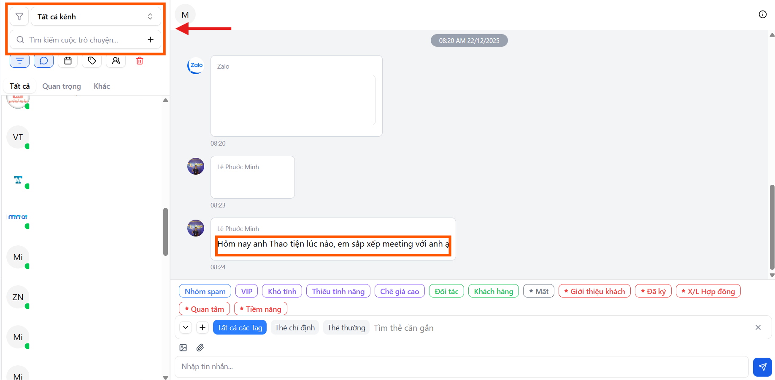Screen dimensions: 775x380
Task: Open the "Tất cả kênh" channel dropdown
Action: pos(96,17)
